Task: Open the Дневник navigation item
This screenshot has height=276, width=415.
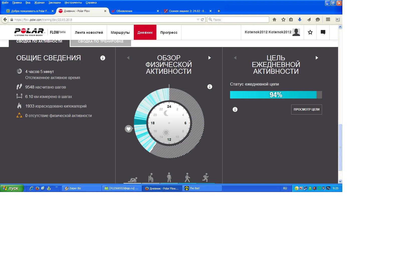Action: [x=145, y=32]
